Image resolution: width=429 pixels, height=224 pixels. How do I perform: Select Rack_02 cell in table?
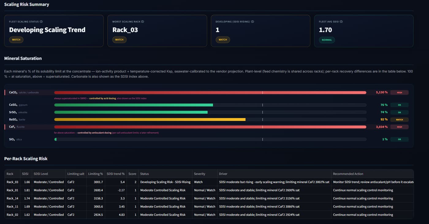click(13, 215)
